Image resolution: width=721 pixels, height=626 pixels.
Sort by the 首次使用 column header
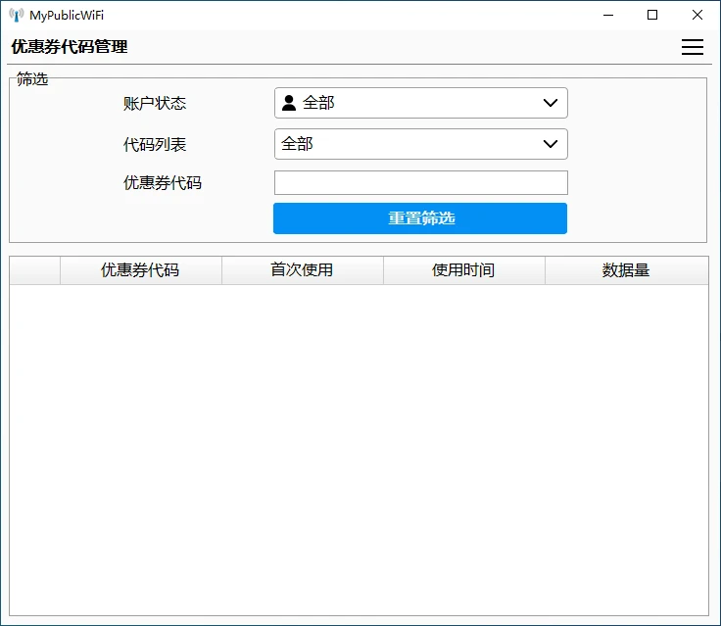click(302, 270)
